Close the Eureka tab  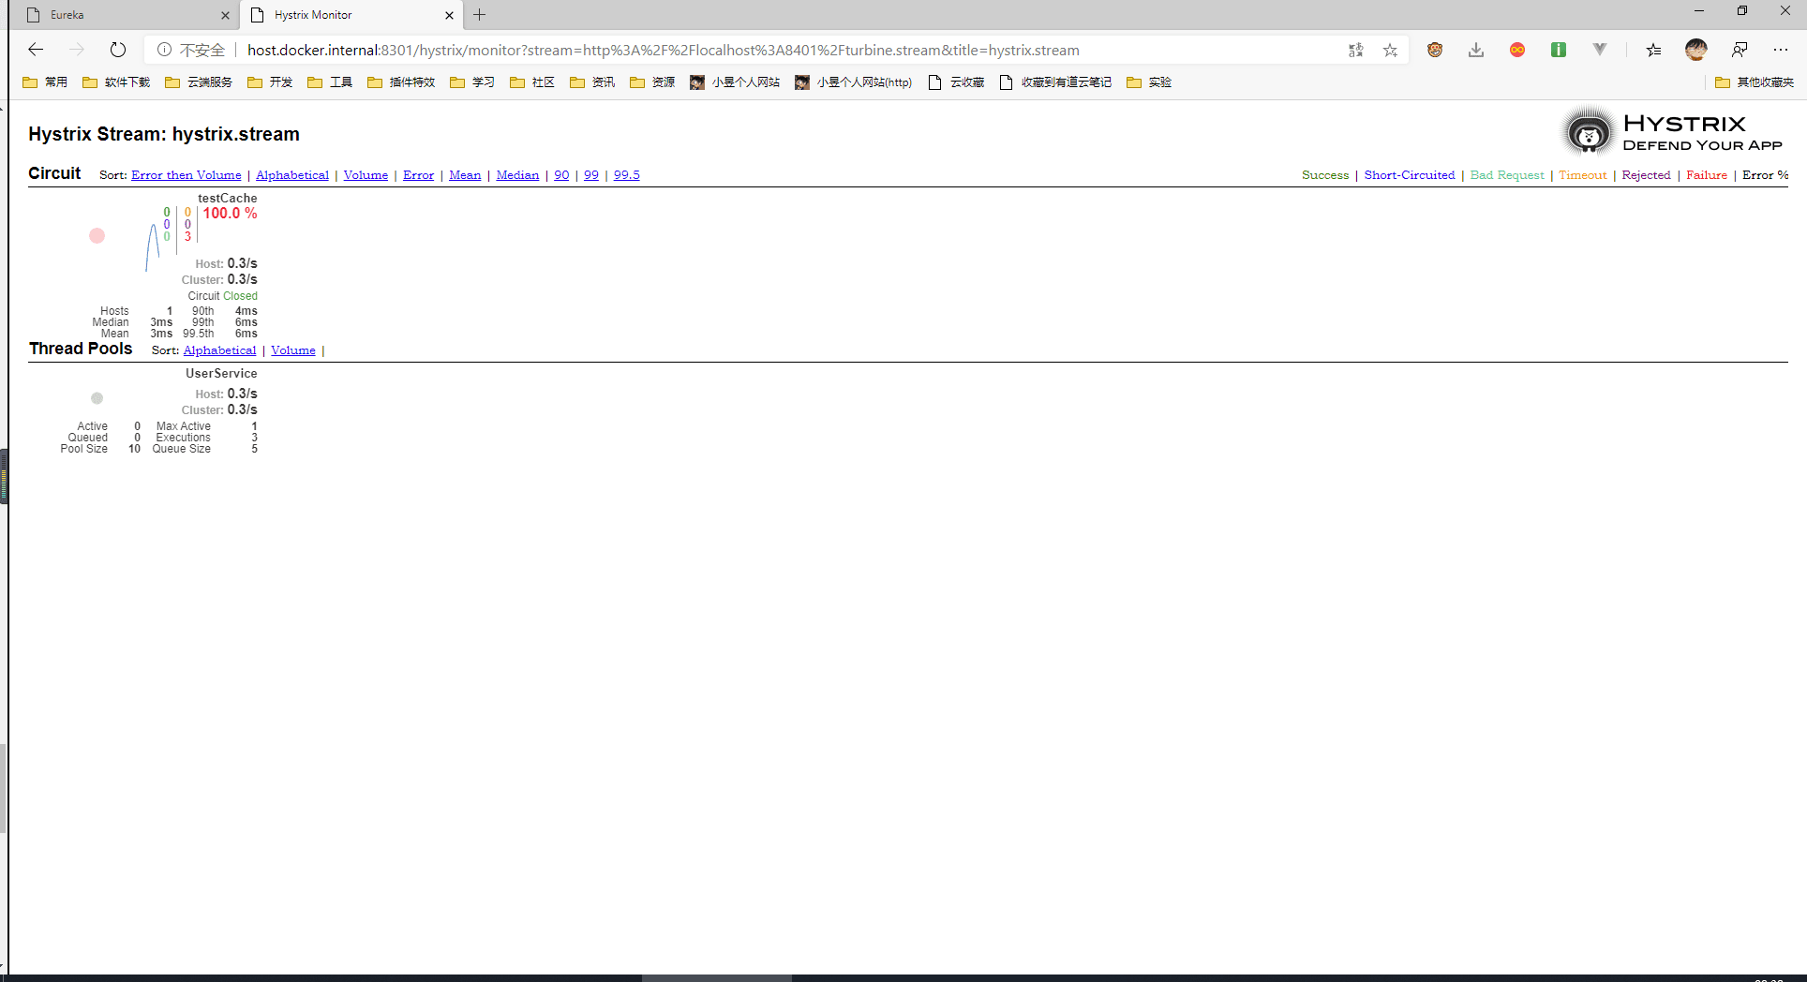click(x=225, y=15)
